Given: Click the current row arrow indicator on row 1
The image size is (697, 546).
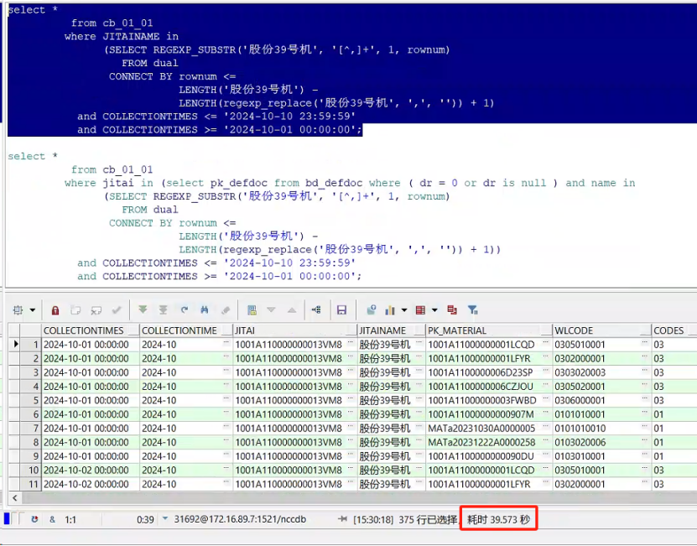Looking at the screenshot, I should point(16,344).
